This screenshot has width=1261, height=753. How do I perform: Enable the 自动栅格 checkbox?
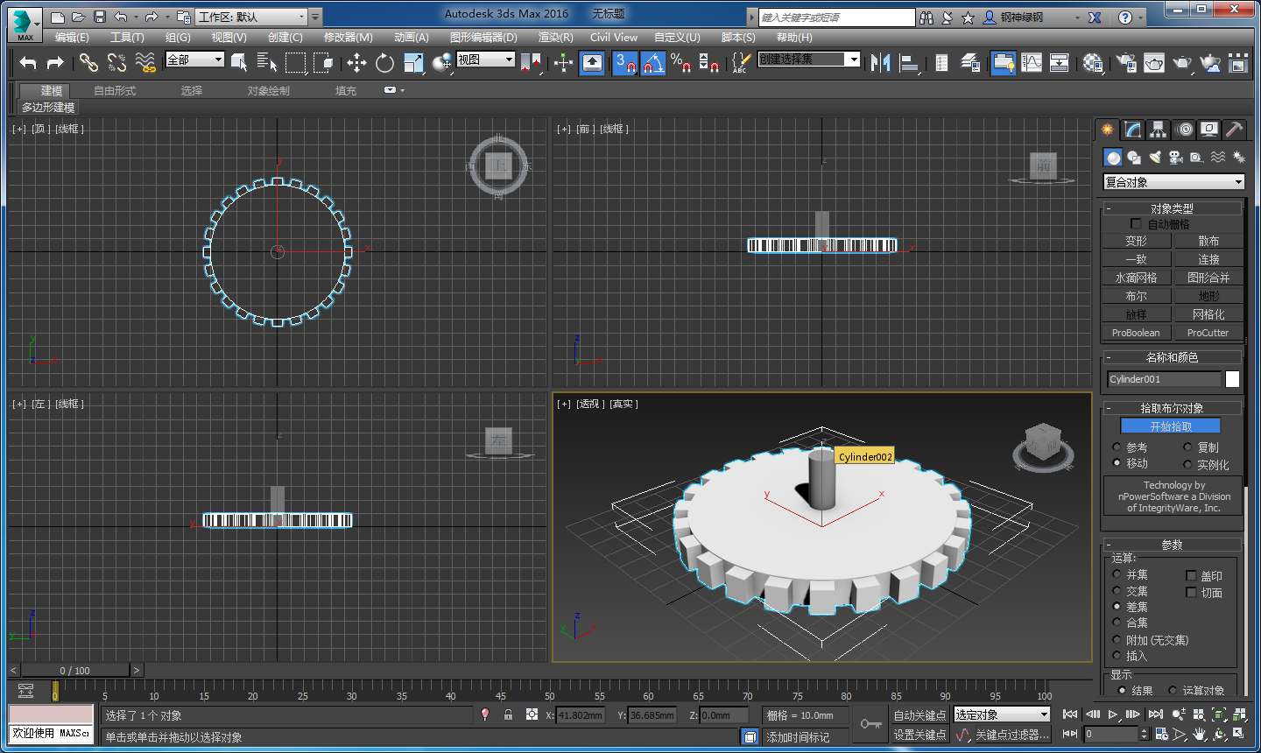coord(1136,224)
